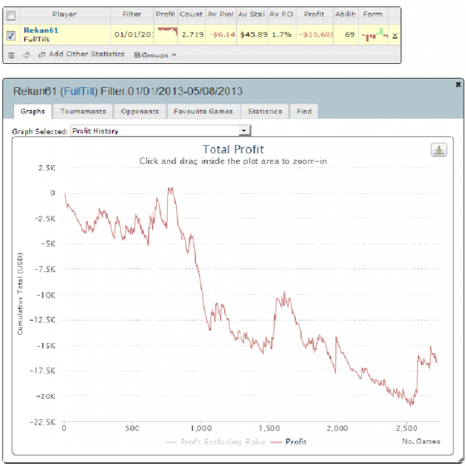Click the Profit History combo box
Image resolution: width=466 pixels, height=466 pixels.
[x=161, y=130]
